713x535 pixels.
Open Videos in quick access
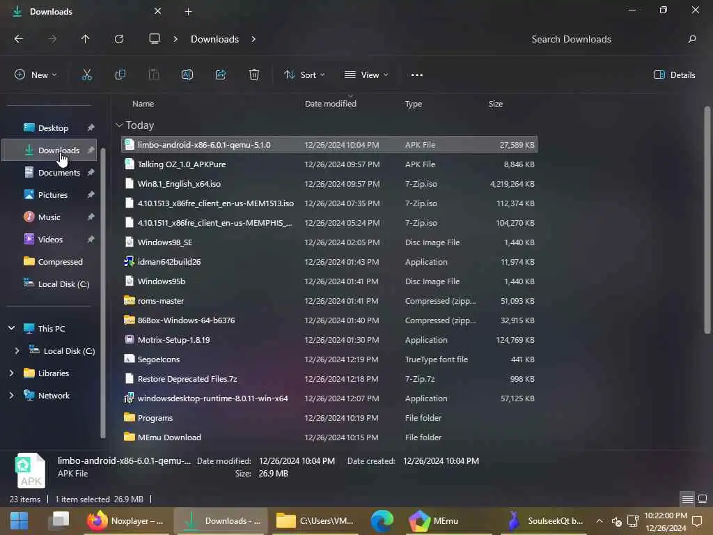[x=50, y=240]
